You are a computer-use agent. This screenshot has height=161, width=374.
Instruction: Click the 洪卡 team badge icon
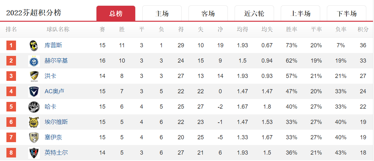pyautogui.click(x=34, y=76)
